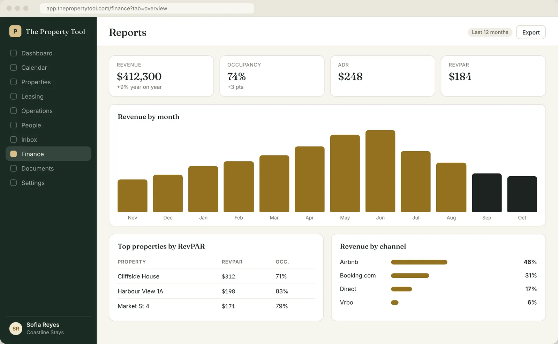This screenshot has height=344, width=558.
Task: Navigate to Documents
Action: click(x=48, y=168)
